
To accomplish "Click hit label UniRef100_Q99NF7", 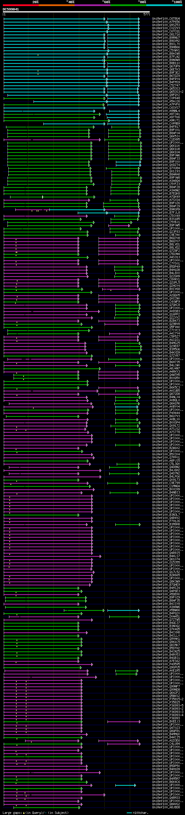I will click(166, 686).
